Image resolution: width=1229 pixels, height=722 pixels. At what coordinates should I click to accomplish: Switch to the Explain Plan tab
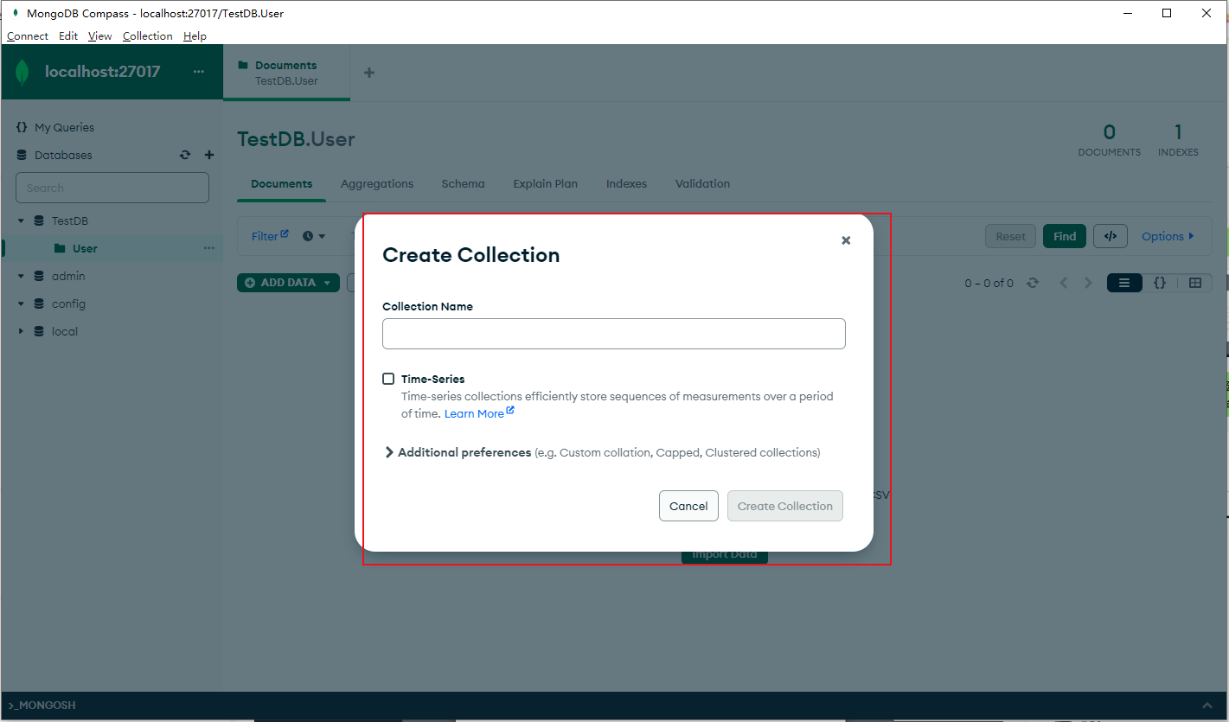(545, 183)
